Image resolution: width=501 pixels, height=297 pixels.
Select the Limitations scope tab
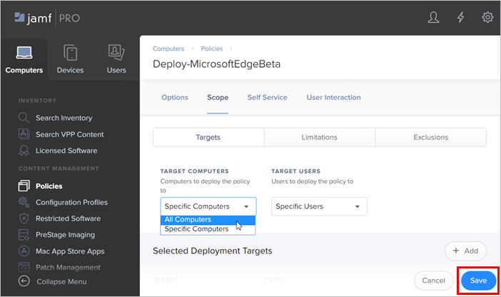coord(319,137)
